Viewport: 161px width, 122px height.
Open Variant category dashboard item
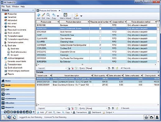coord(18,71)
